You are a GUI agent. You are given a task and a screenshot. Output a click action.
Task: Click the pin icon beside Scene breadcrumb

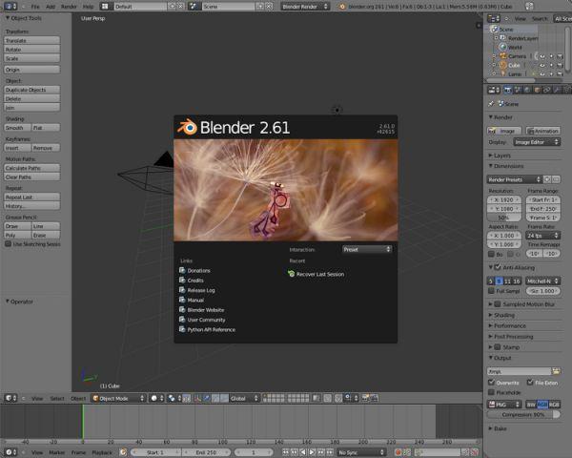(x=491, y=104)
